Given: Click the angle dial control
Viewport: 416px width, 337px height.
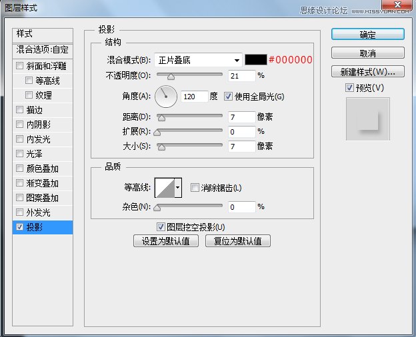Looking at the screenshot, I should click(x=166, y=97).
